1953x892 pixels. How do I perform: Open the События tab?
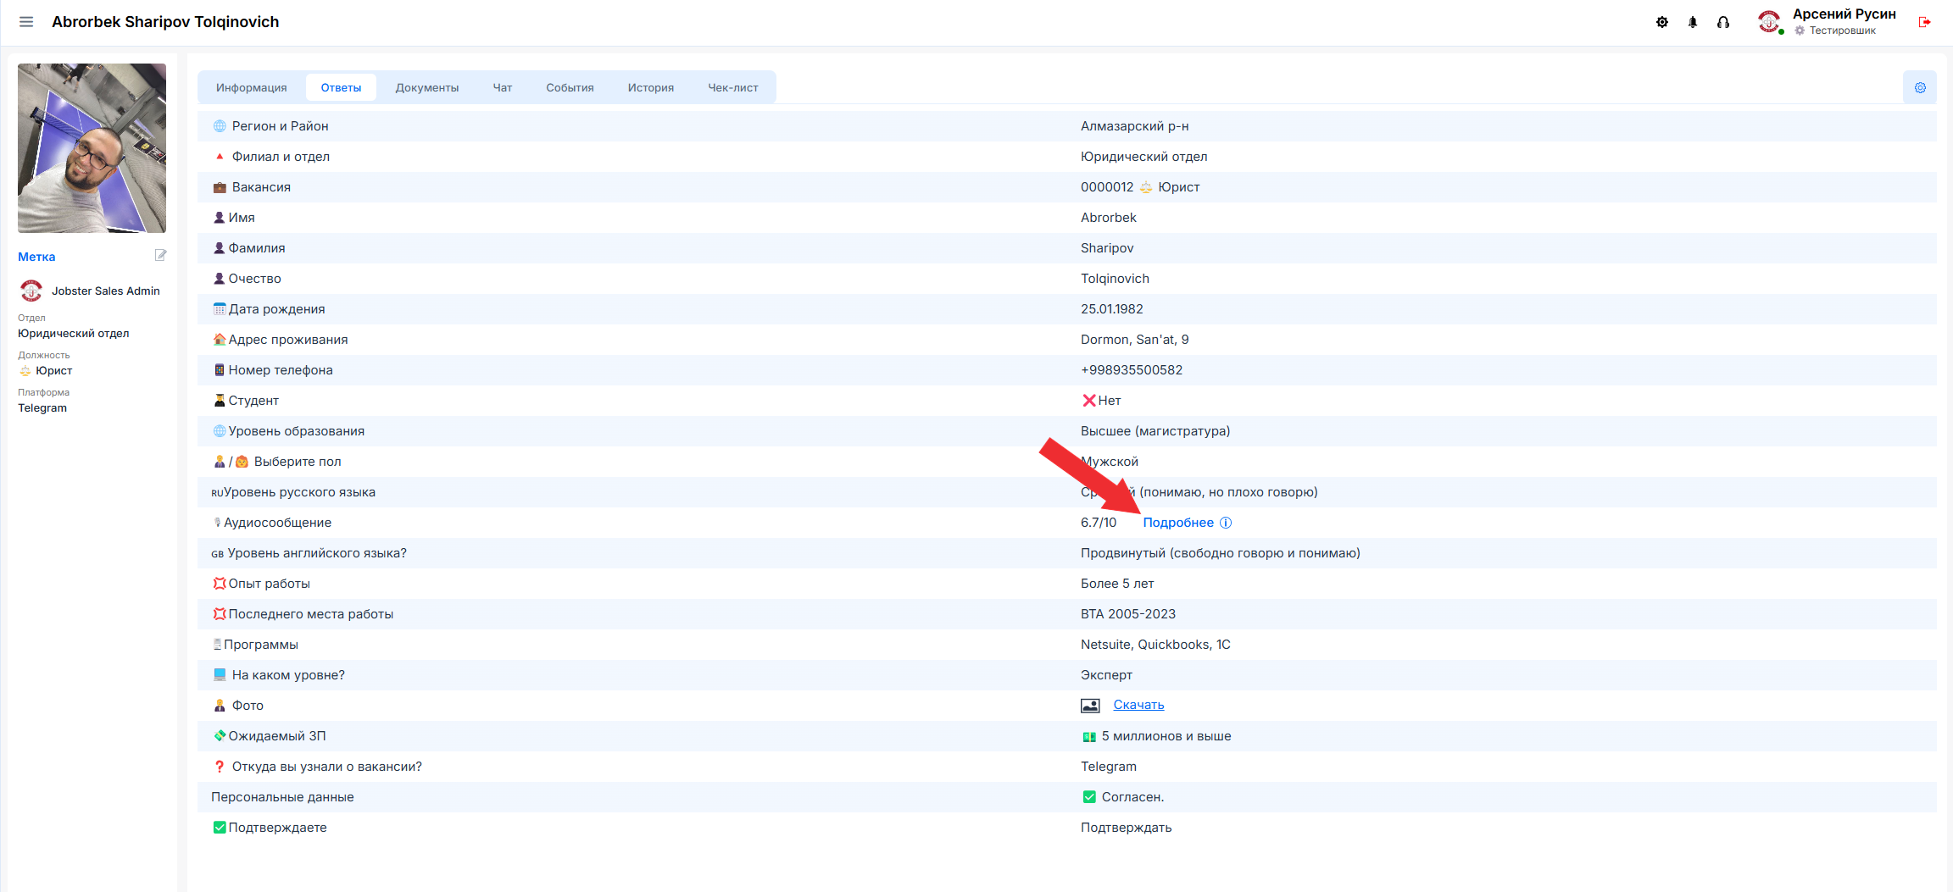570,87
